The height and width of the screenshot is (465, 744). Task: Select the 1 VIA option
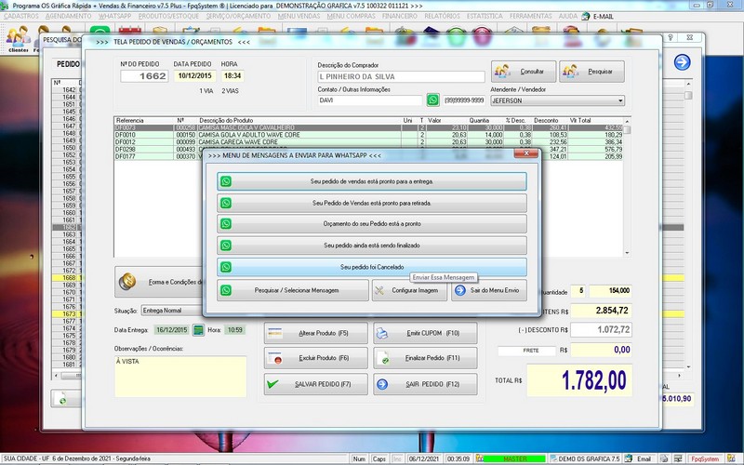206,90
